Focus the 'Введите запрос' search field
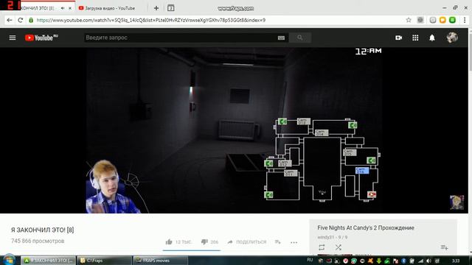472x265 pixels. point(181,38)
